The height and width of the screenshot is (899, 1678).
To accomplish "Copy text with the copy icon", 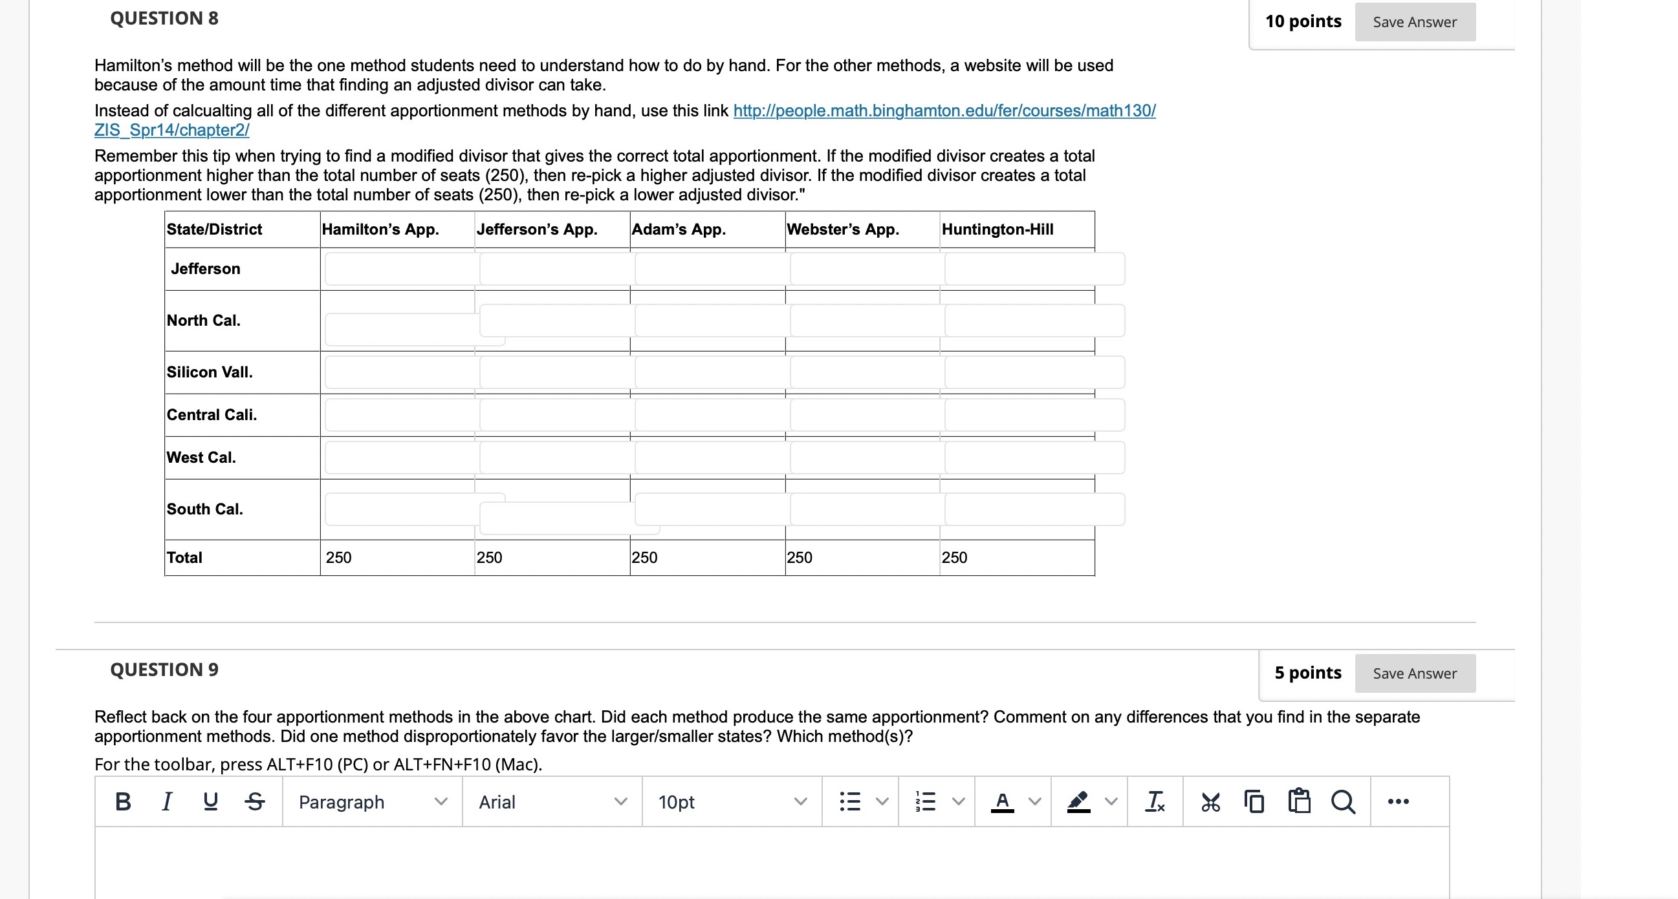I will [1254, 802].
